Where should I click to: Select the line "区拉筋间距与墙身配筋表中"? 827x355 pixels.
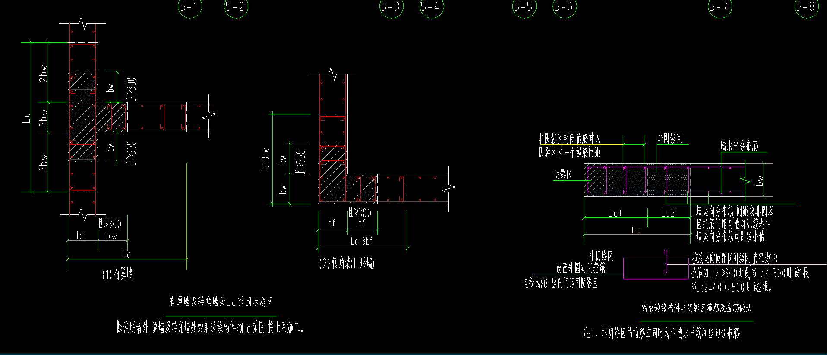(733, 224)
